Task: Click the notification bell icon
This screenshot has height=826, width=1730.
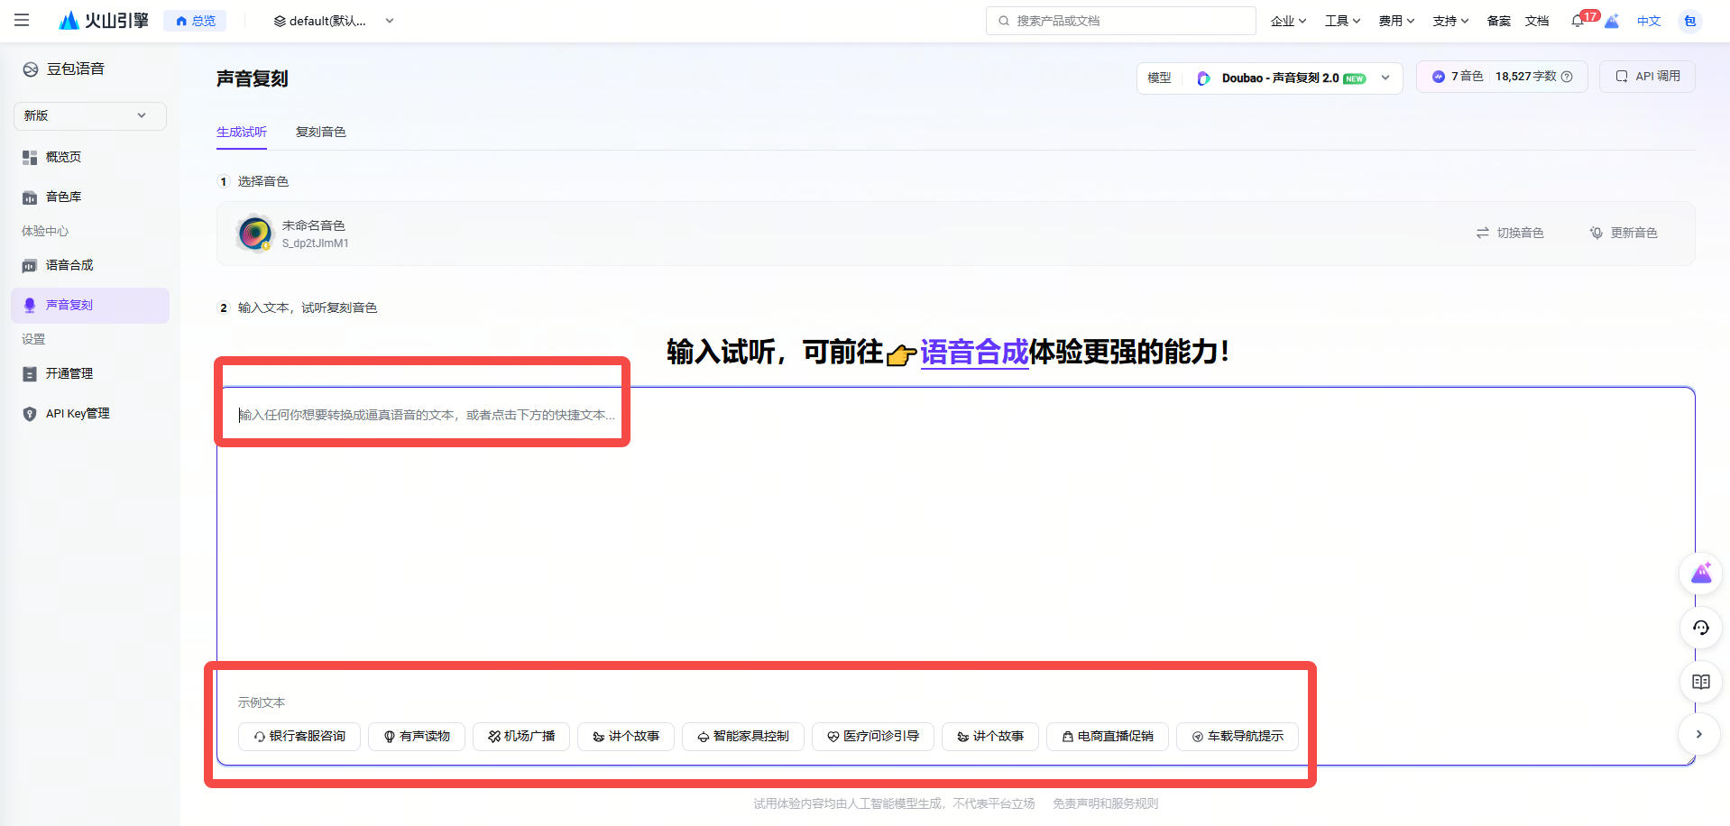Action: tap(1578, 21)
